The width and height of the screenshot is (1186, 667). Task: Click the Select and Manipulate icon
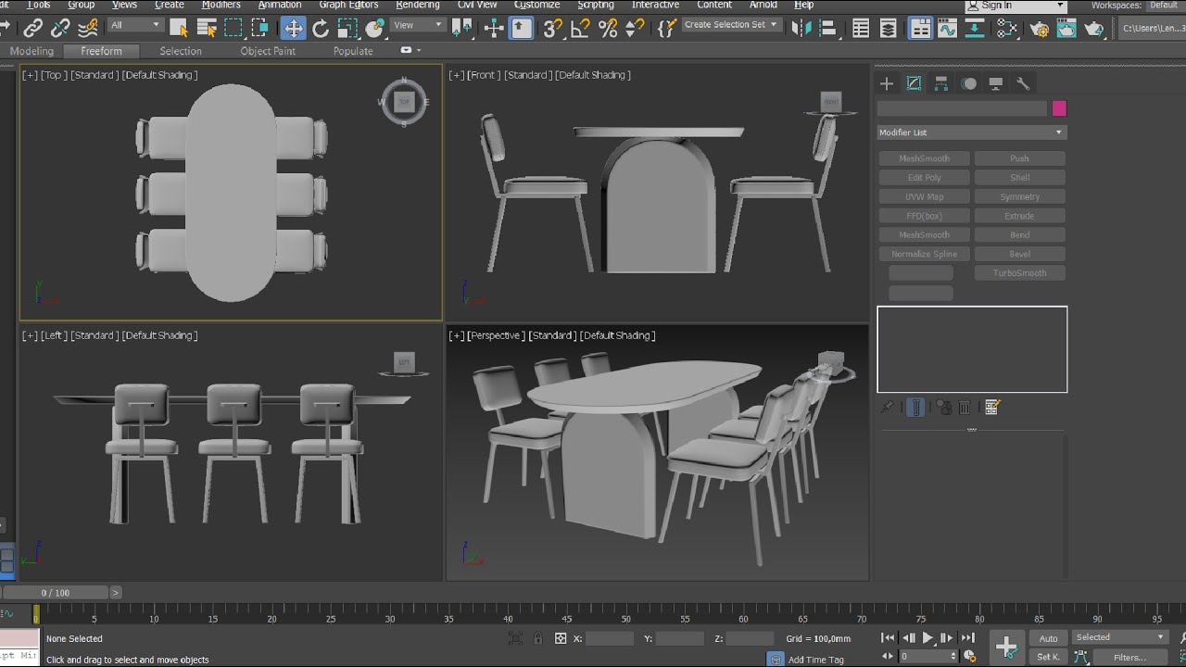(x=494, y=29)
